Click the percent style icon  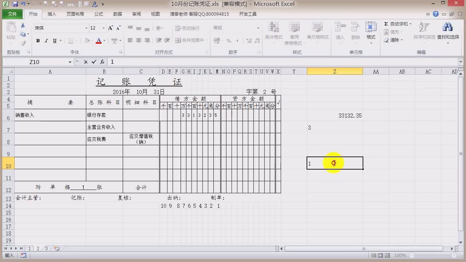[229, 41]
